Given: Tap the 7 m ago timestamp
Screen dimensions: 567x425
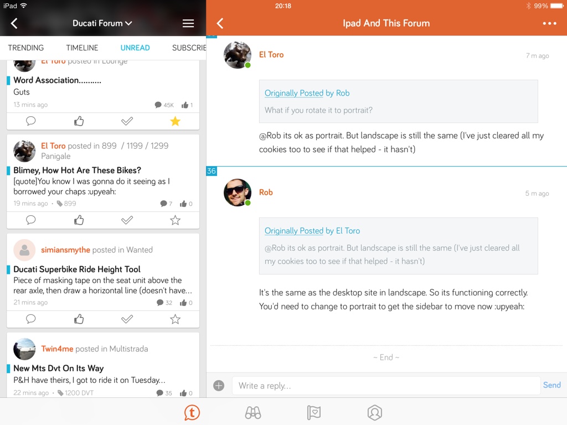Looking at the screenshot, I should tap(537, 56).
